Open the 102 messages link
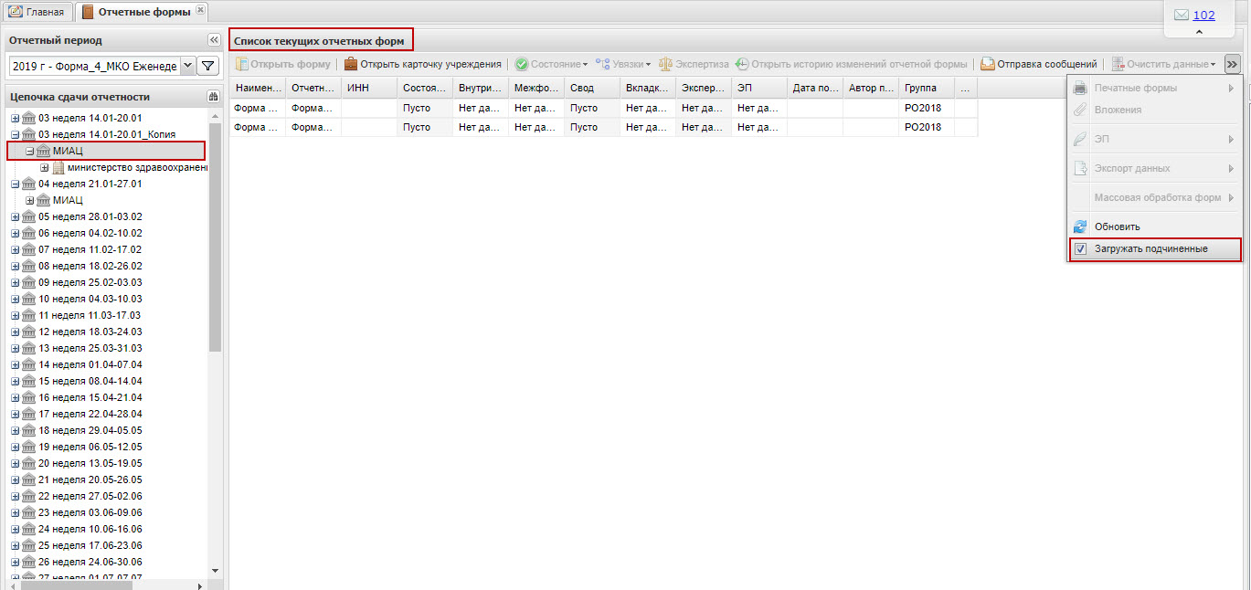This screenshot has height=590, width=1251. [x=1203, y=15]
